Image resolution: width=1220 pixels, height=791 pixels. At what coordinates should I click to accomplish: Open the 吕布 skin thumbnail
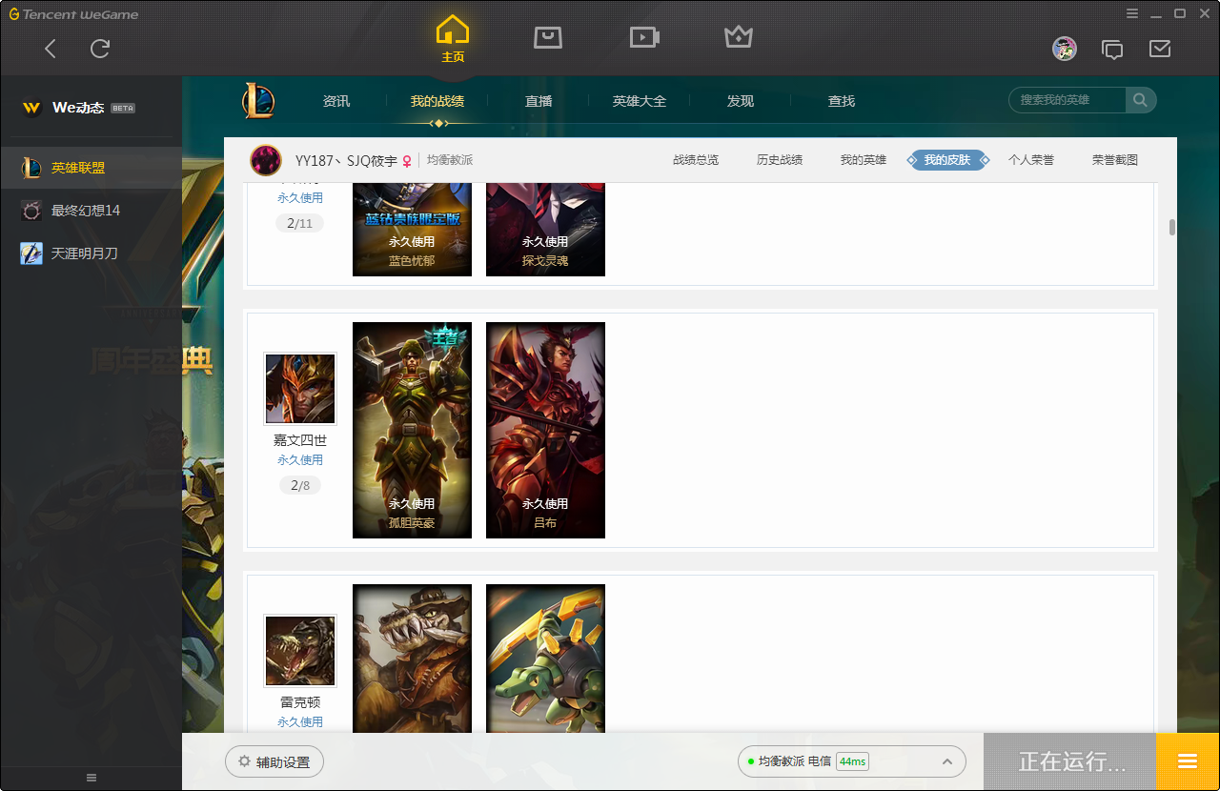(x=545, y=430)
